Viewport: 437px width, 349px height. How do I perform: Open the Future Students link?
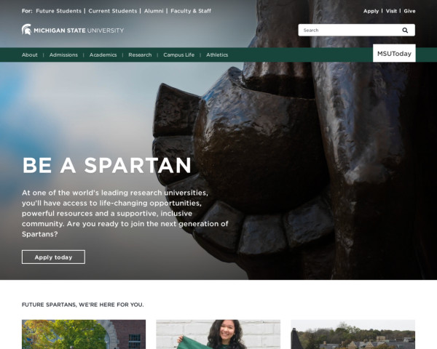[x=58, y=11]
